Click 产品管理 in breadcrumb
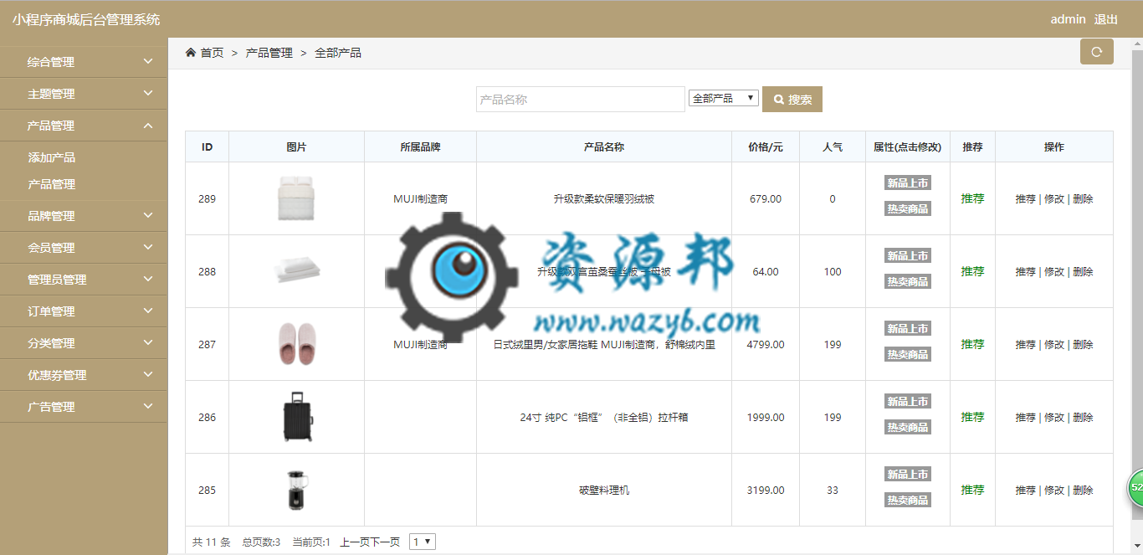 (x=269, y=53)
